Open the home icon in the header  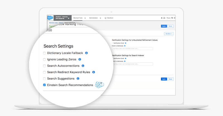coord(162,18)
